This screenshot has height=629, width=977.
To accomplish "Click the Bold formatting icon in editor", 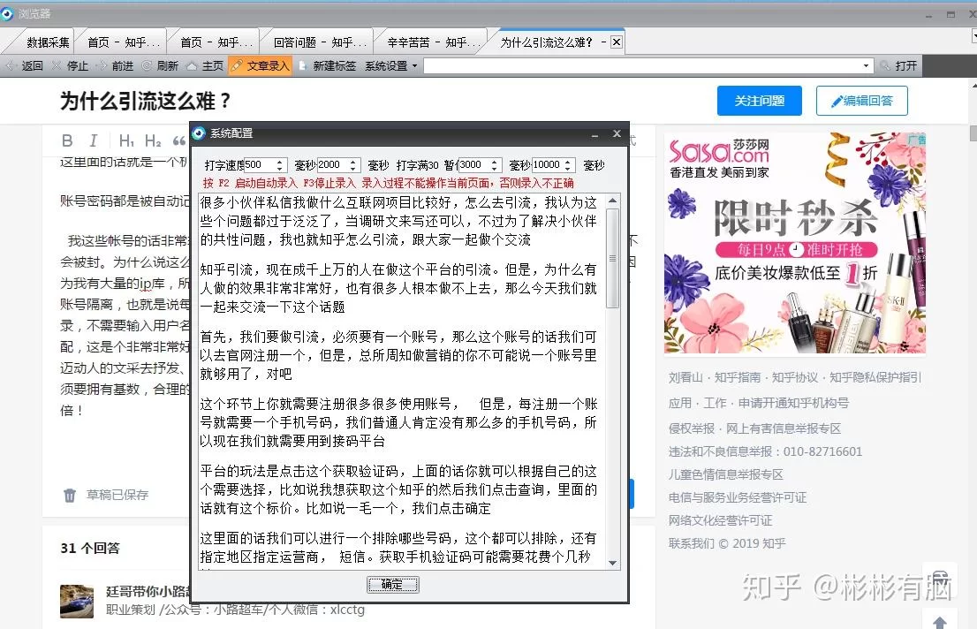I will click(x=67, y=141).
